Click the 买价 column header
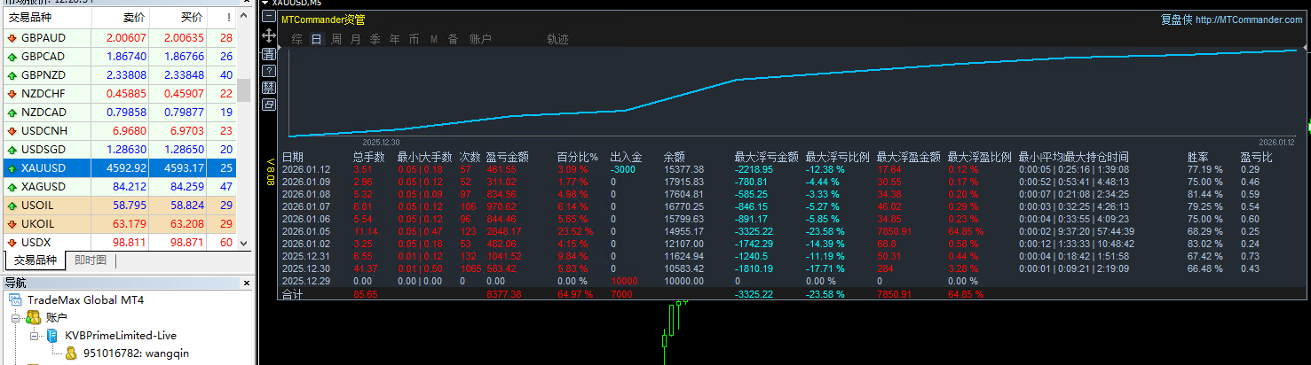This screenshot has height=365, width=1311. (178, 18)
